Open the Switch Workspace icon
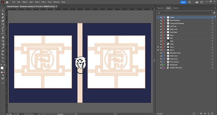Screen dimensions: 217x115 (202, 2)
